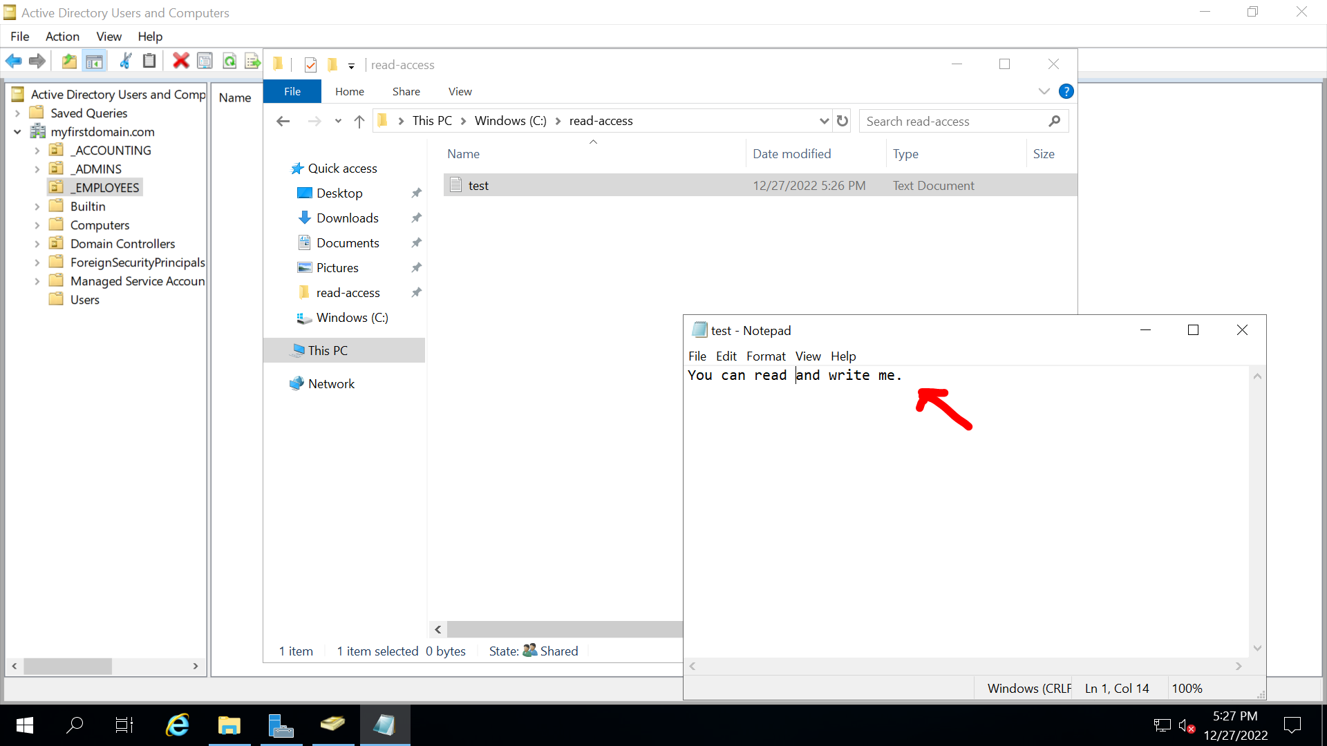Select the test.txt file in read-access
1327x746 pixels.
[x=478, y=185]
